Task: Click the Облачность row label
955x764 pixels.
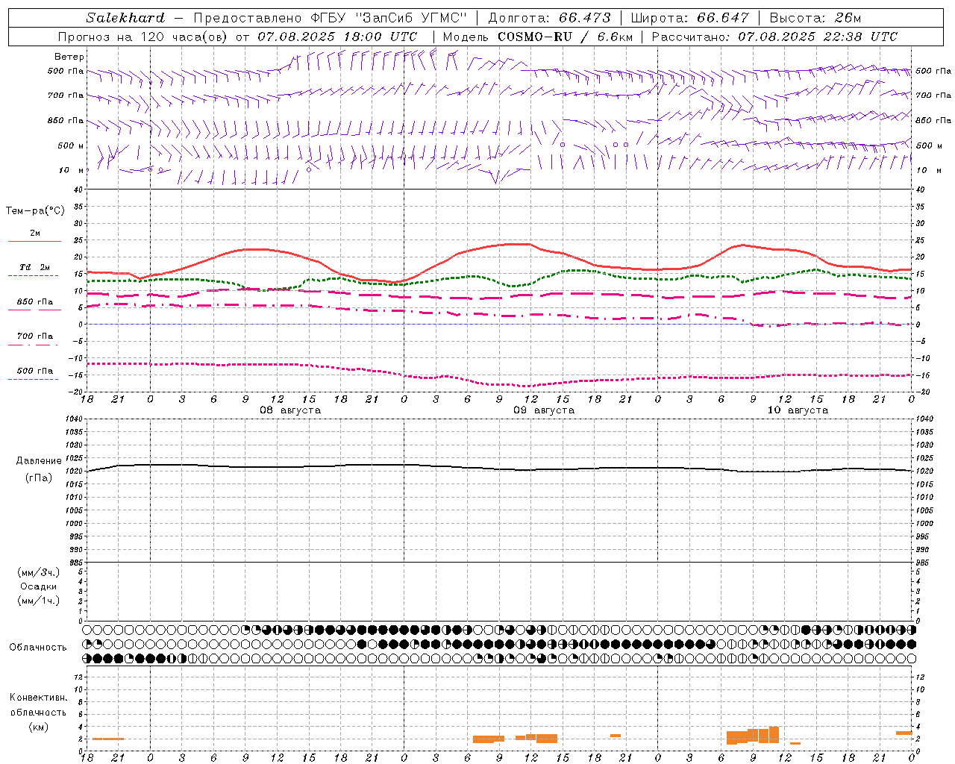Action: pos(38,648)
